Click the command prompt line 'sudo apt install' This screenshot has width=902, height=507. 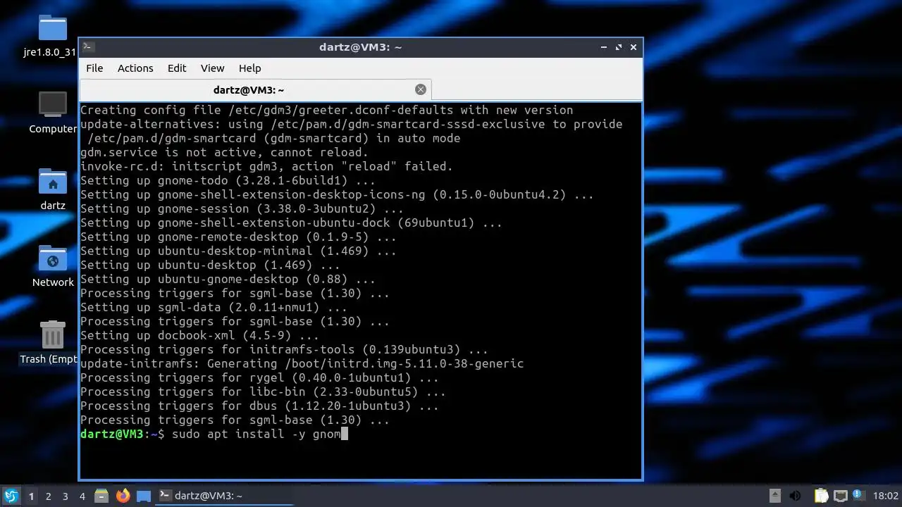tap(214, 434)
